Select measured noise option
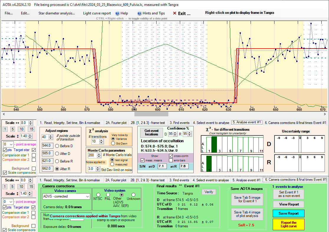Viewport: 329px width, 232px height. click(112, 164)
